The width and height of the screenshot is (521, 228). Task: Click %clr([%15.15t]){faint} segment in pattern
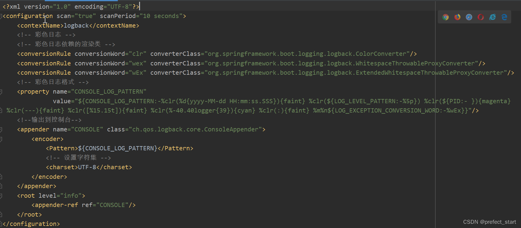coord(108,110)
